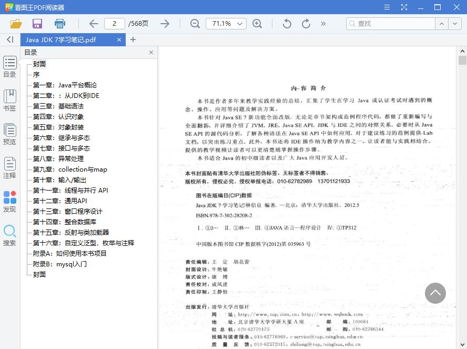Image resolution: width=467 pixels, height=349 pixels.
Task: Jump to 第八章: 异常处理
Action: 58,158
